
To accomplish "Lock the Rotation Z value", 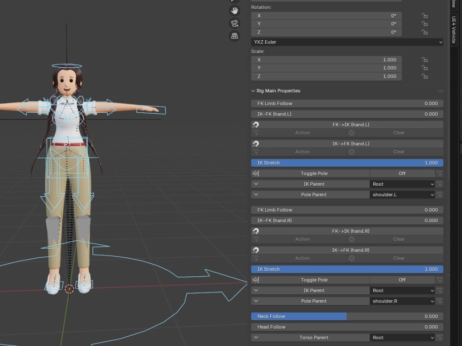I will 425,32.
